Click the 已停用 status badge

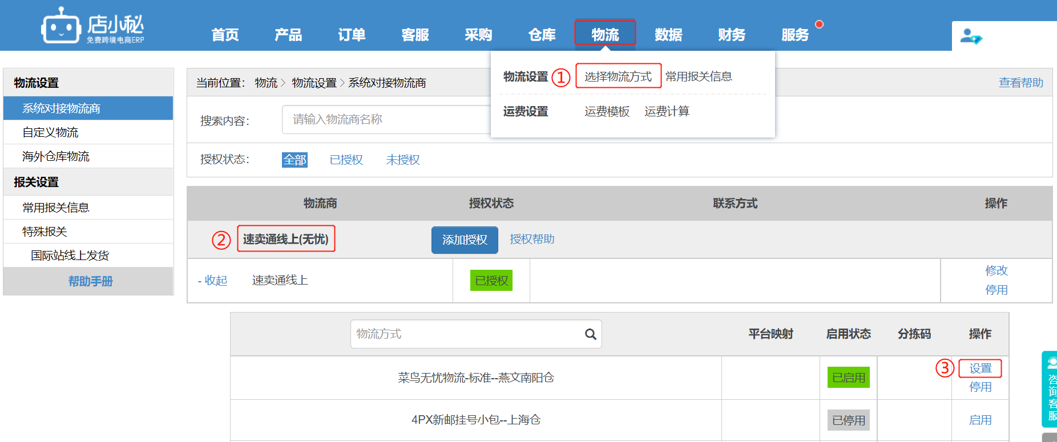point(849,420)
